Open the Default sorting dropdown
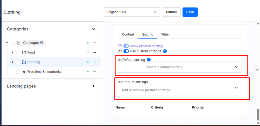Viewport: 260px width, 126px height. tap(179, 67)
